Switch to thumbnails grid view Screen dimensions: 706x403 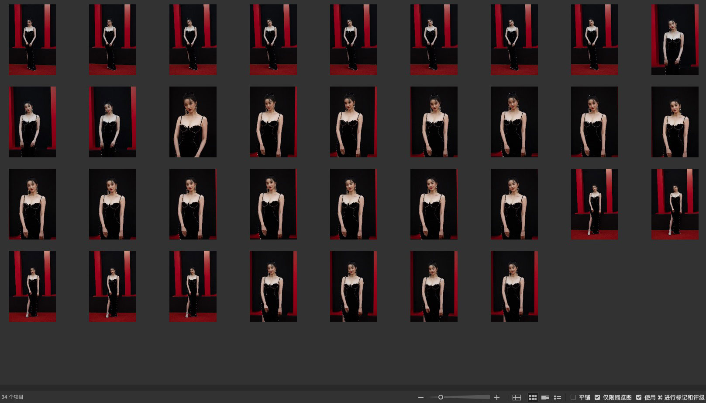point(533,397)
